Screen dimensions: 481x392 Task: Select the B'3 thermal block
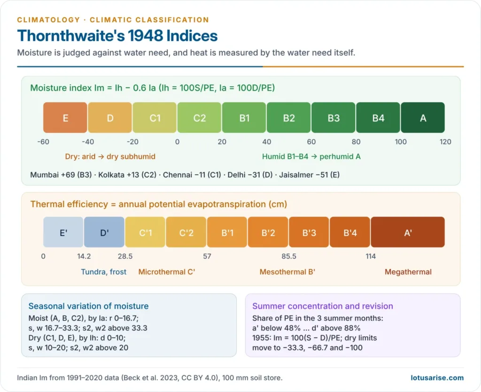pos(309,232)
